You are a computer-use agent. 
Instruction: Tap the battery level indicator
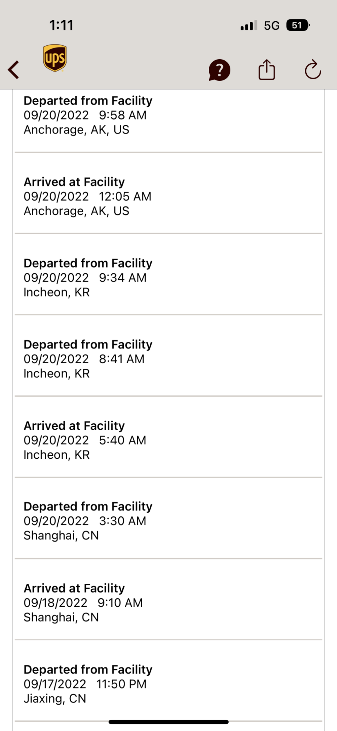pyautogui.click(x=298, y=26)
